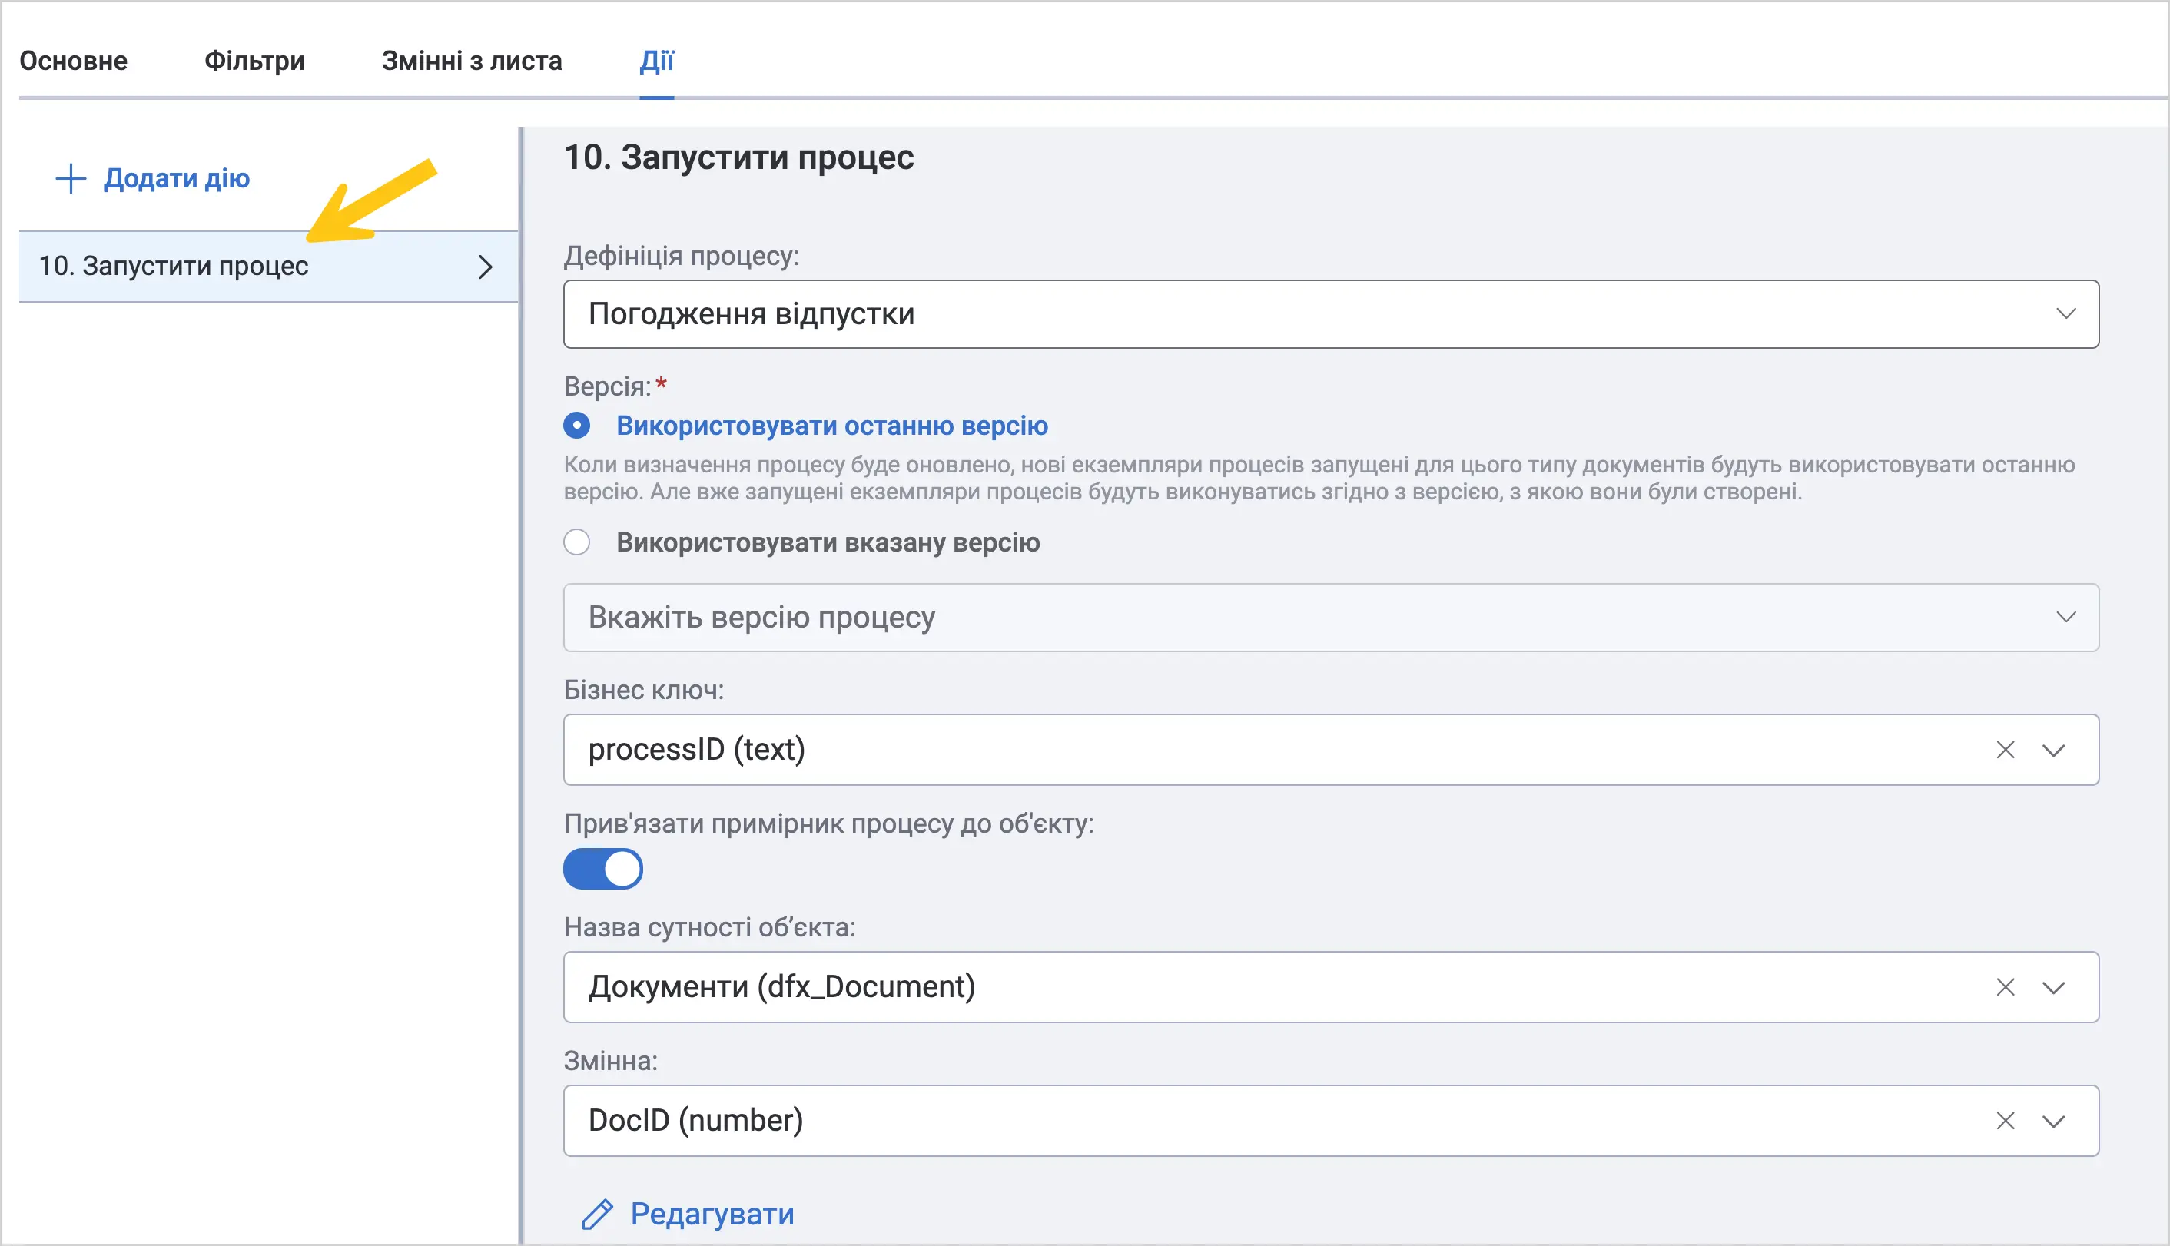Image resolution: width=2170 pixels, height=1246 pixels.
Task: Click the Використовувати останню версію label
Action: tap(832, 426)
